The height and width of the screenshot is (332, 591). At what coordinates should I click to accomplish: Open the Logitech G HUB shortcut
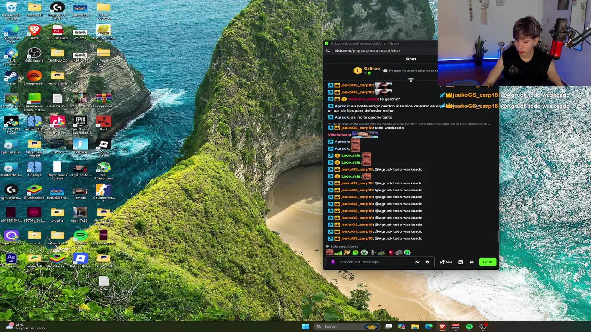[x=57, y=11]
